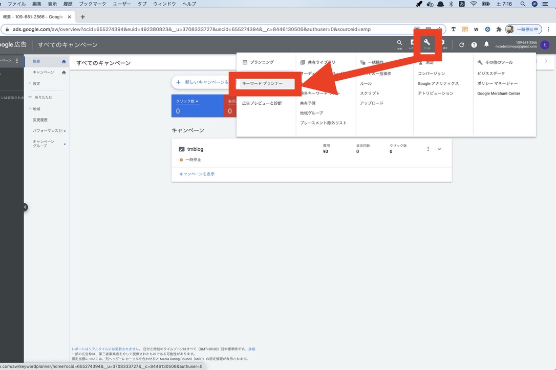Open the クリック数 metric dropdown

[187, 101]
